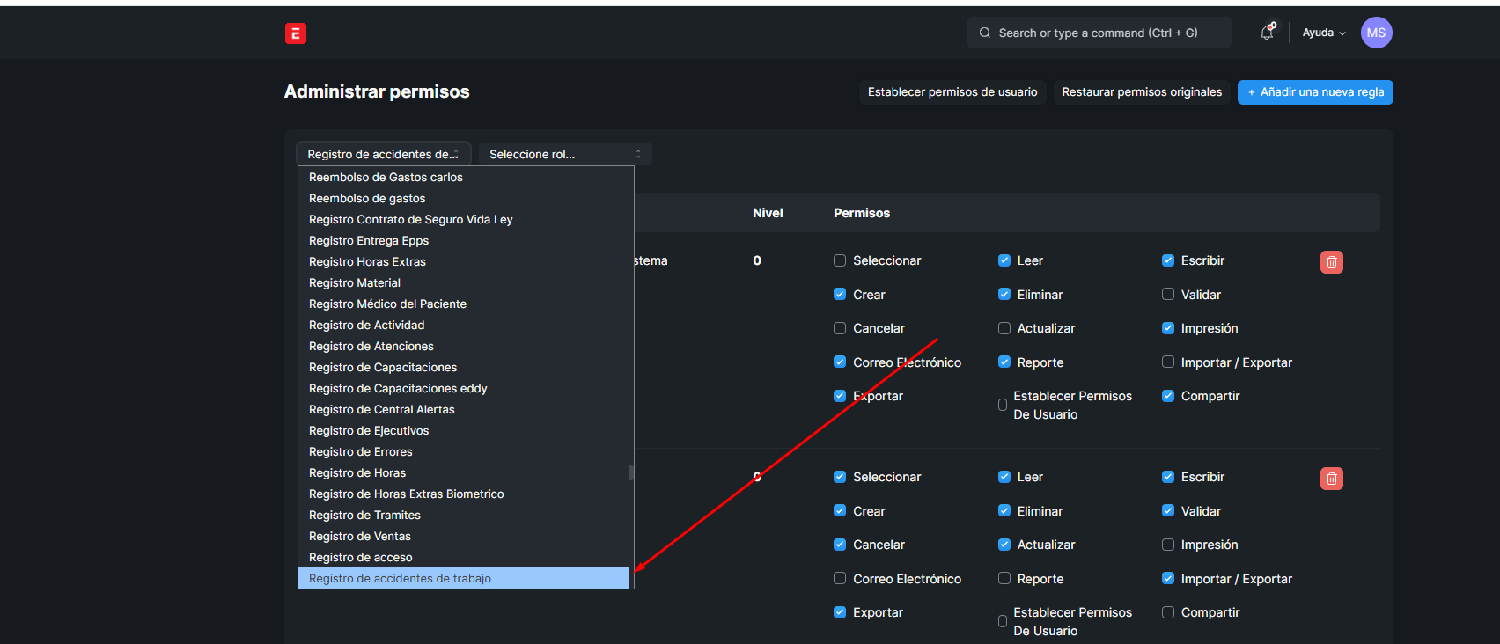Click the red E home logo
This screenshot has height=644, width=1500.
click(x=296, y=33)
